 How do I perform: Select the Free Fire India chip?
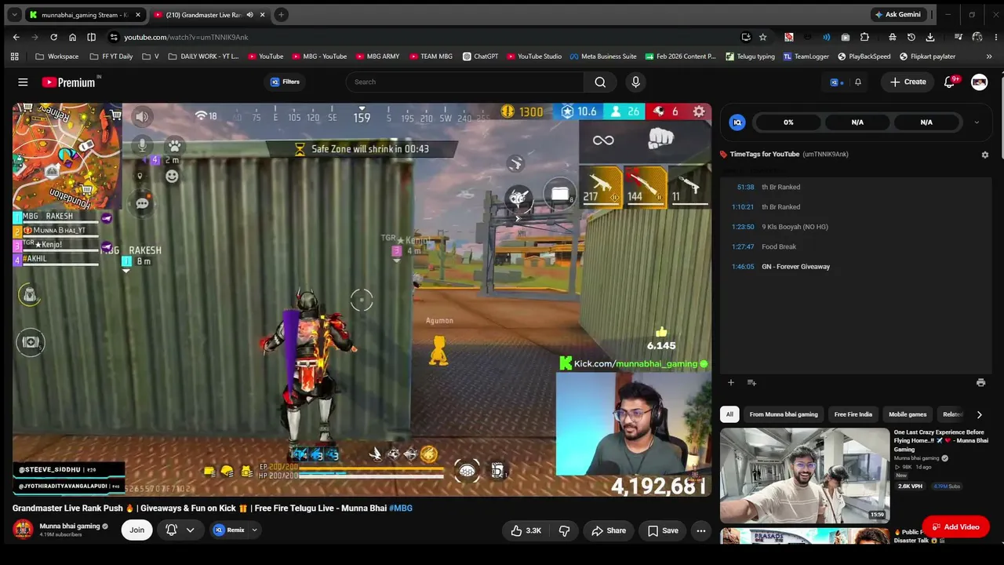point(853,414)
